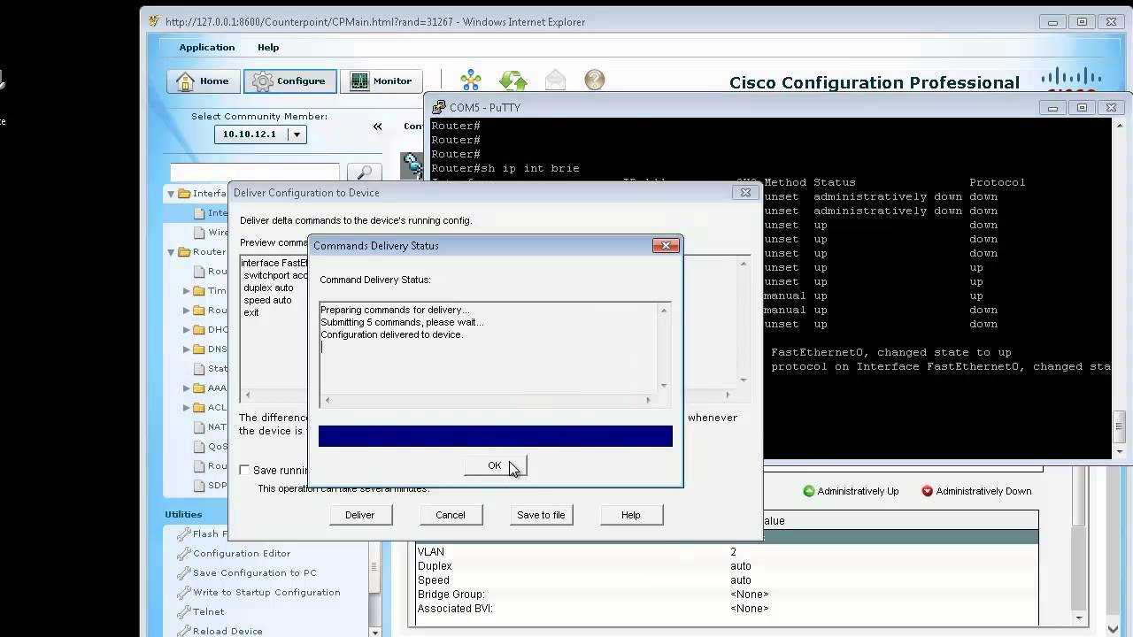Click the Interface folder icon in tree
Image resolution: width=1133 pixels, height=637 pixels.
coord(184,194)
